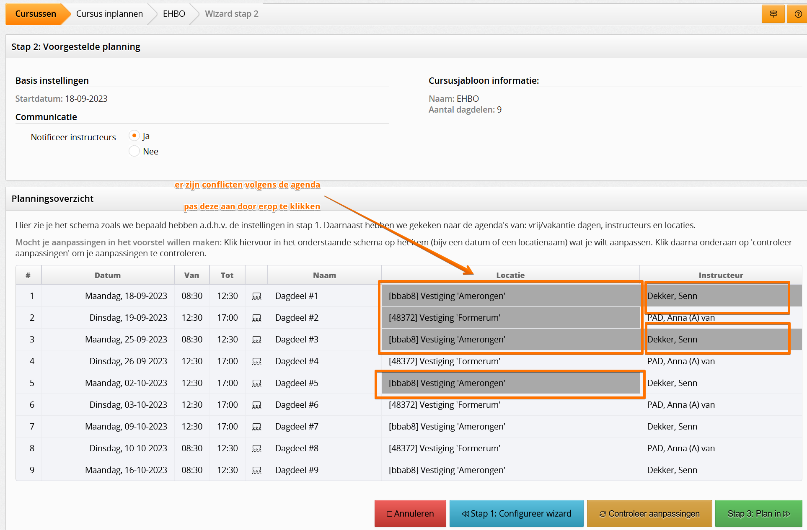Click the orange signpost icon top right
The width and height of the screenshot is (807, 530).
pyautogui.click(x=773, y=14)
